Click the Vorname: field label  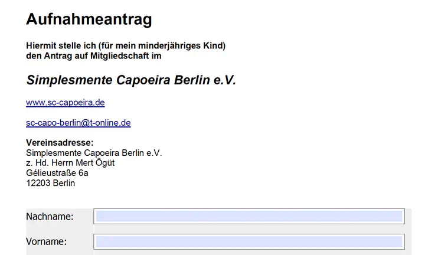click(47, 241)
